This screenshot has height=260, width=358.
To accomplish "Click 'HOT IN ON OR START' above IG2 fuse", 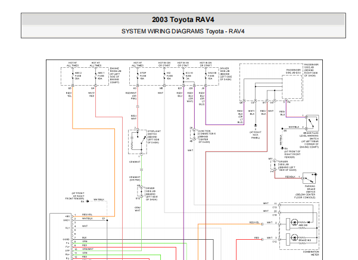I will click(164, 64).
